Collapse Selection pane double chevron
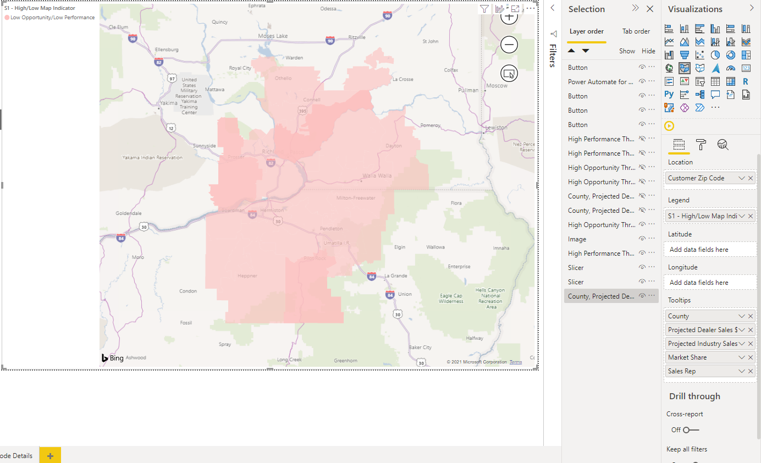 pos(635,8)
